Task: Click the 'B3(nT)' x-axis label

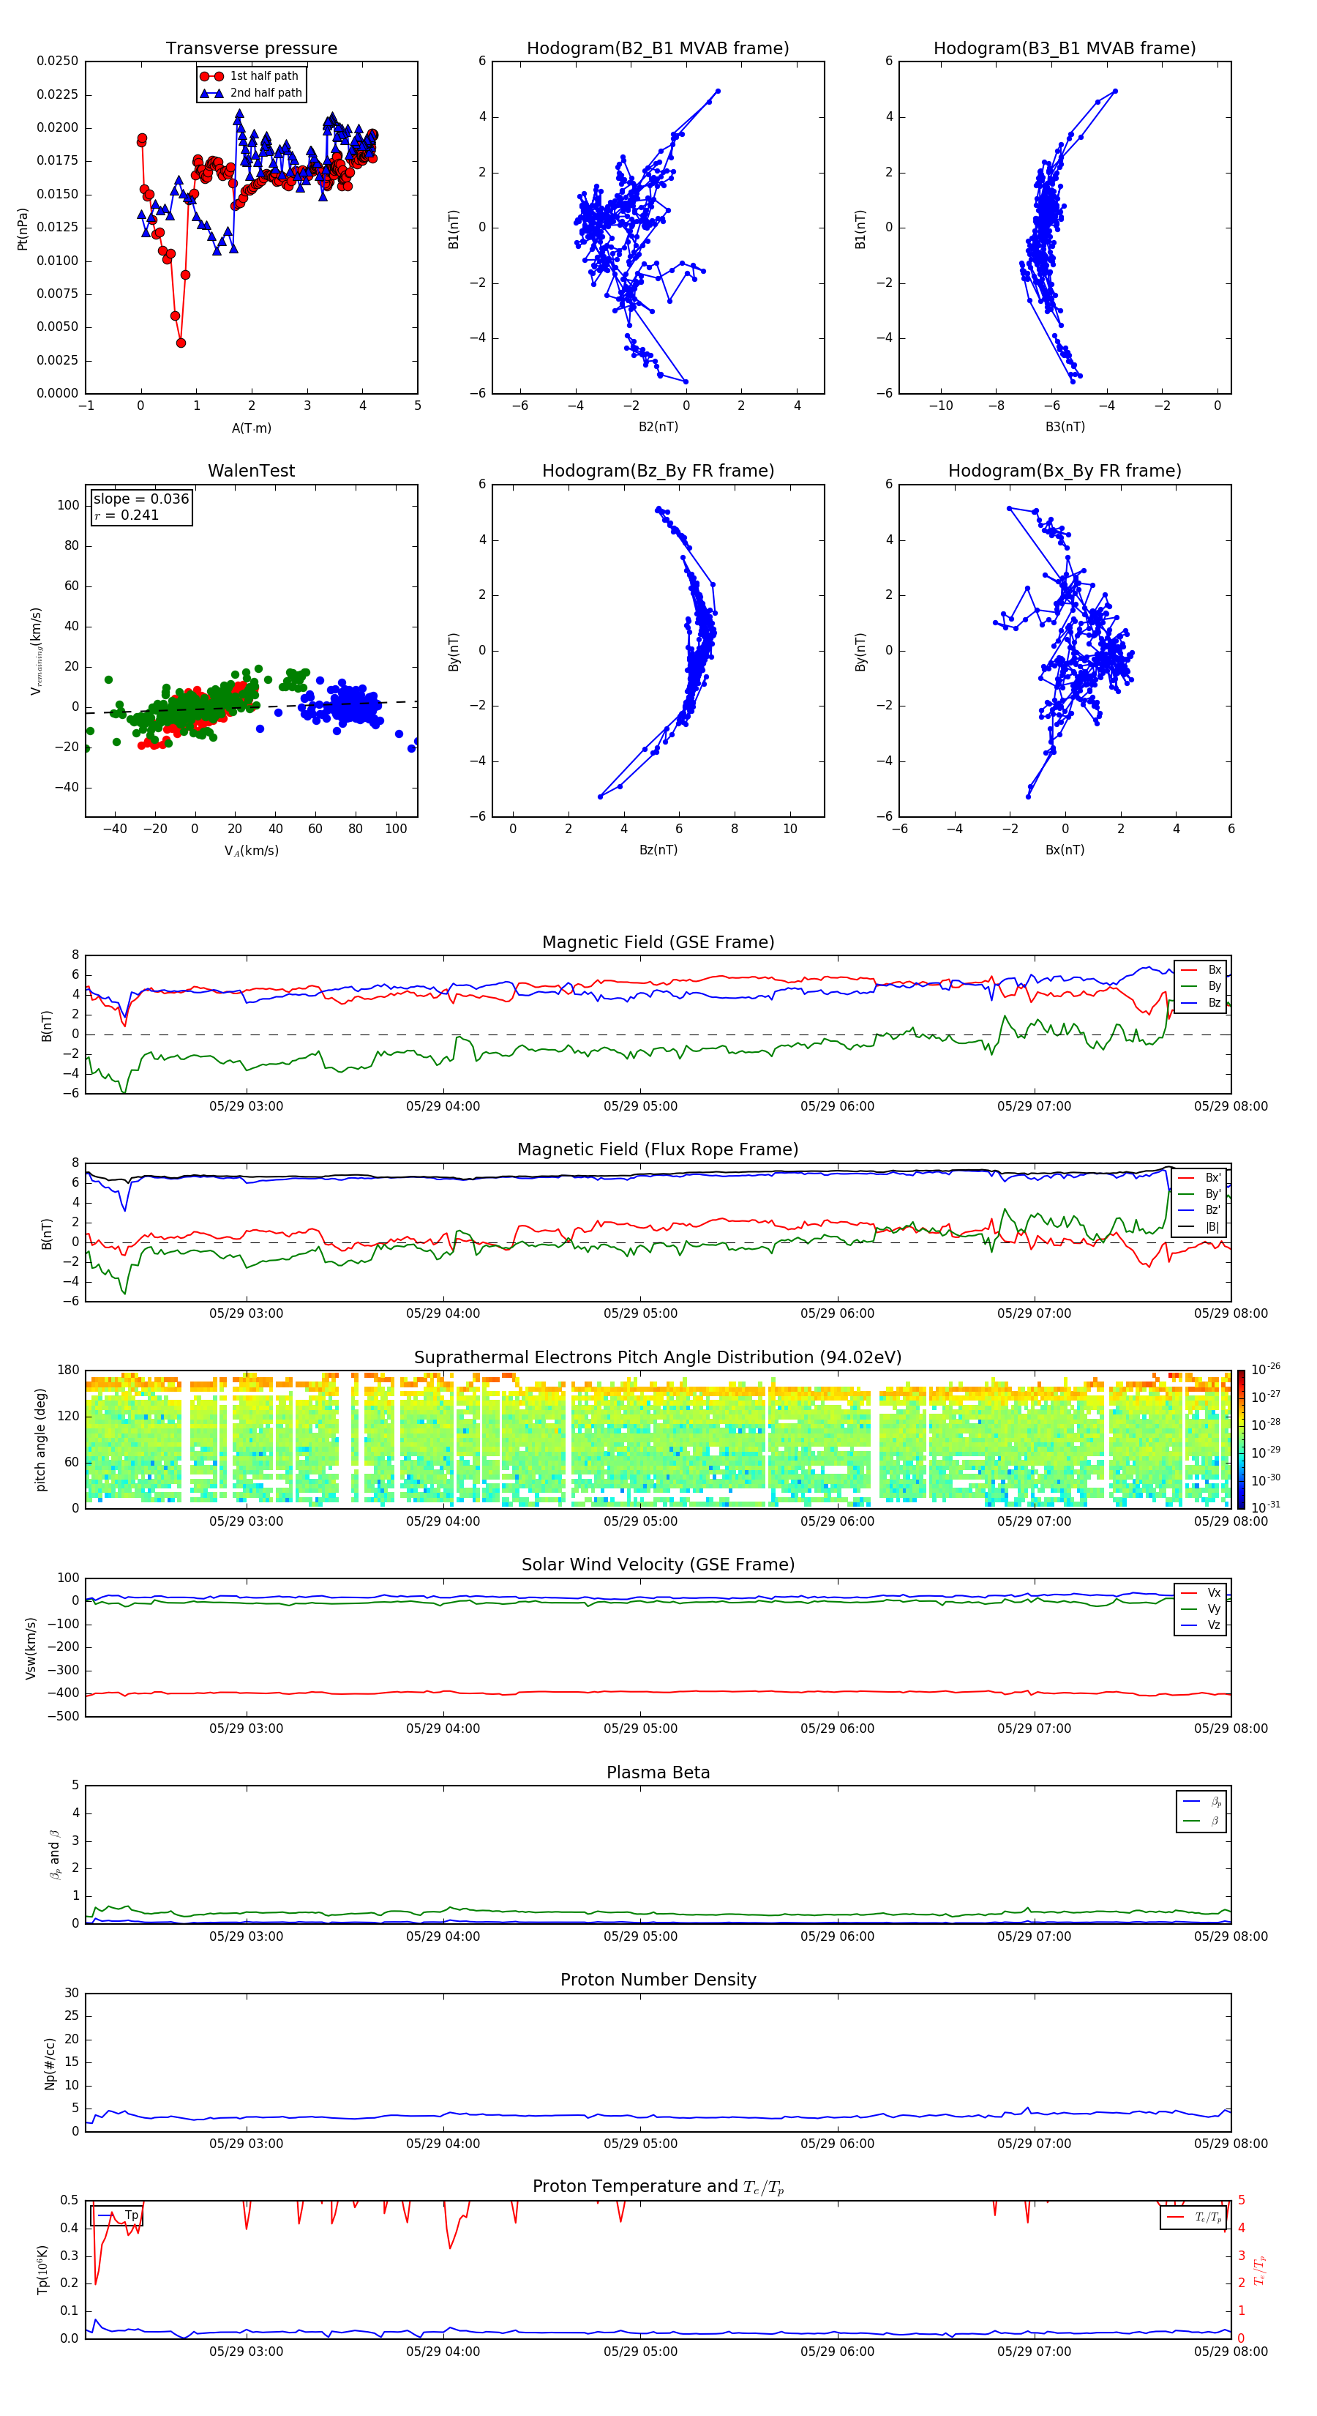Action: (x=1065, y=427)
